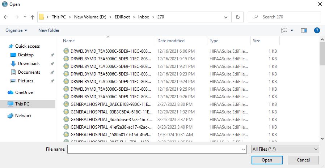Open the recent locations dropdown chevron

pos(25,17)
